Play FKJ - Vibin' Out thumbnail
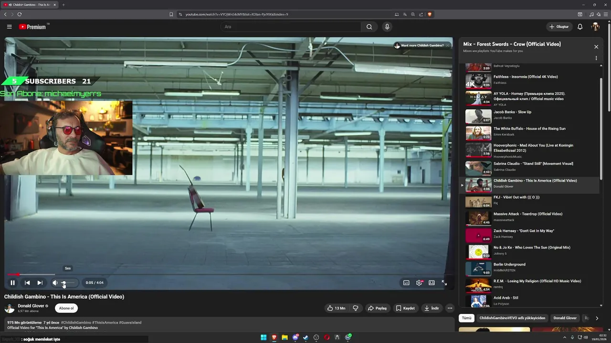Image resolution: width=611 pixels, height=343 pixels. 478,202
